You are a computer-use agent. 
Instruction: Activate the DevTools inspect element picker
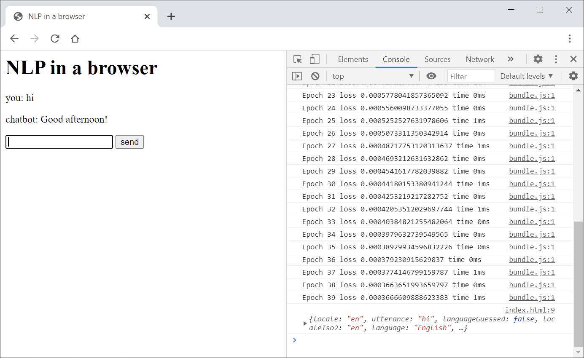298,59
